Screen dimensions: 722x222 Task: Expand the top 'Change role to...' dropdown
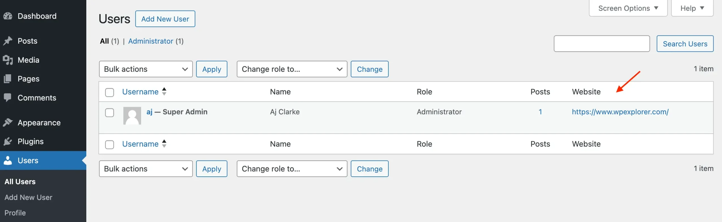[x=292, y=69]
